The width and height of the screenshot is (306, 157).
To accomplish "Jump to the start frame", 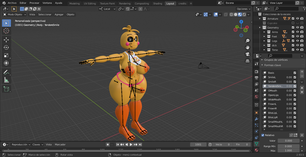I will point(118,144).
